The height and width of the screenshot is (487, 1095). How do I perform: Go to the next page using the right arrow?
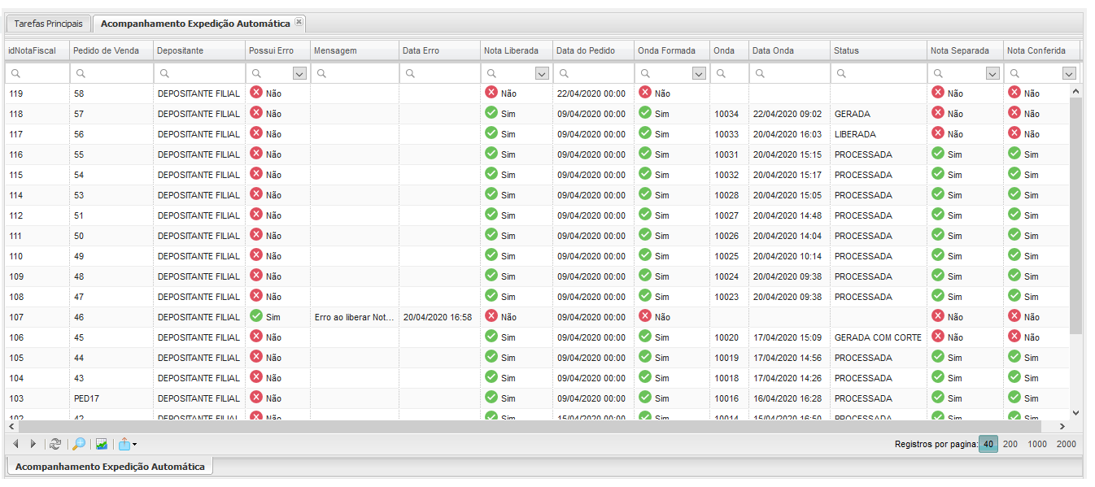point(33,444)
